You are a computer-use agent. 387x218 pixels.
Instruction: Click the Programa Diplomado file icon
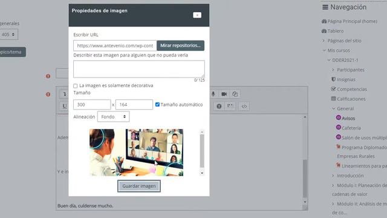tap(339, 147)
